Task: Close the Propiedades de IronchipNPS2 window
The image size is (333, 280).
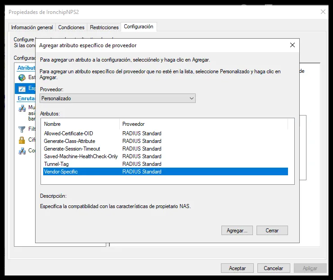Action: coord(323,12)
